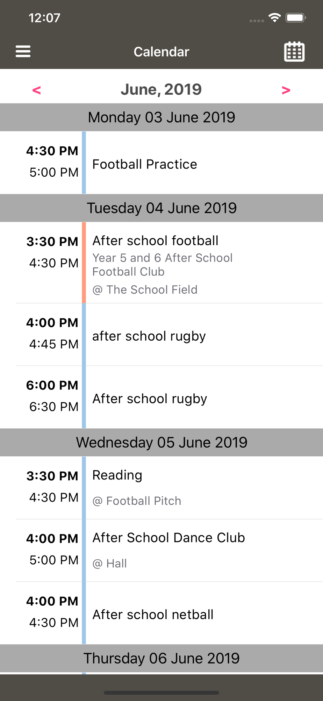Viewport: 323px width, 701px height.
Task: Open the Reading event
Action: [117, 475]
